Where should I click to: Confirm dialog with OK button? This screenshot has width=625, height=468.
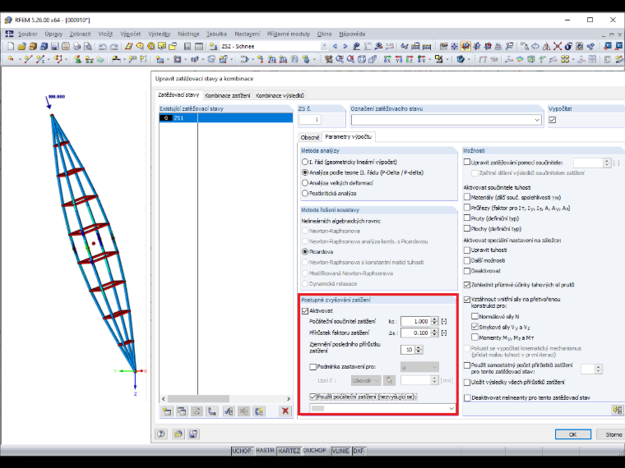(573, 434)
